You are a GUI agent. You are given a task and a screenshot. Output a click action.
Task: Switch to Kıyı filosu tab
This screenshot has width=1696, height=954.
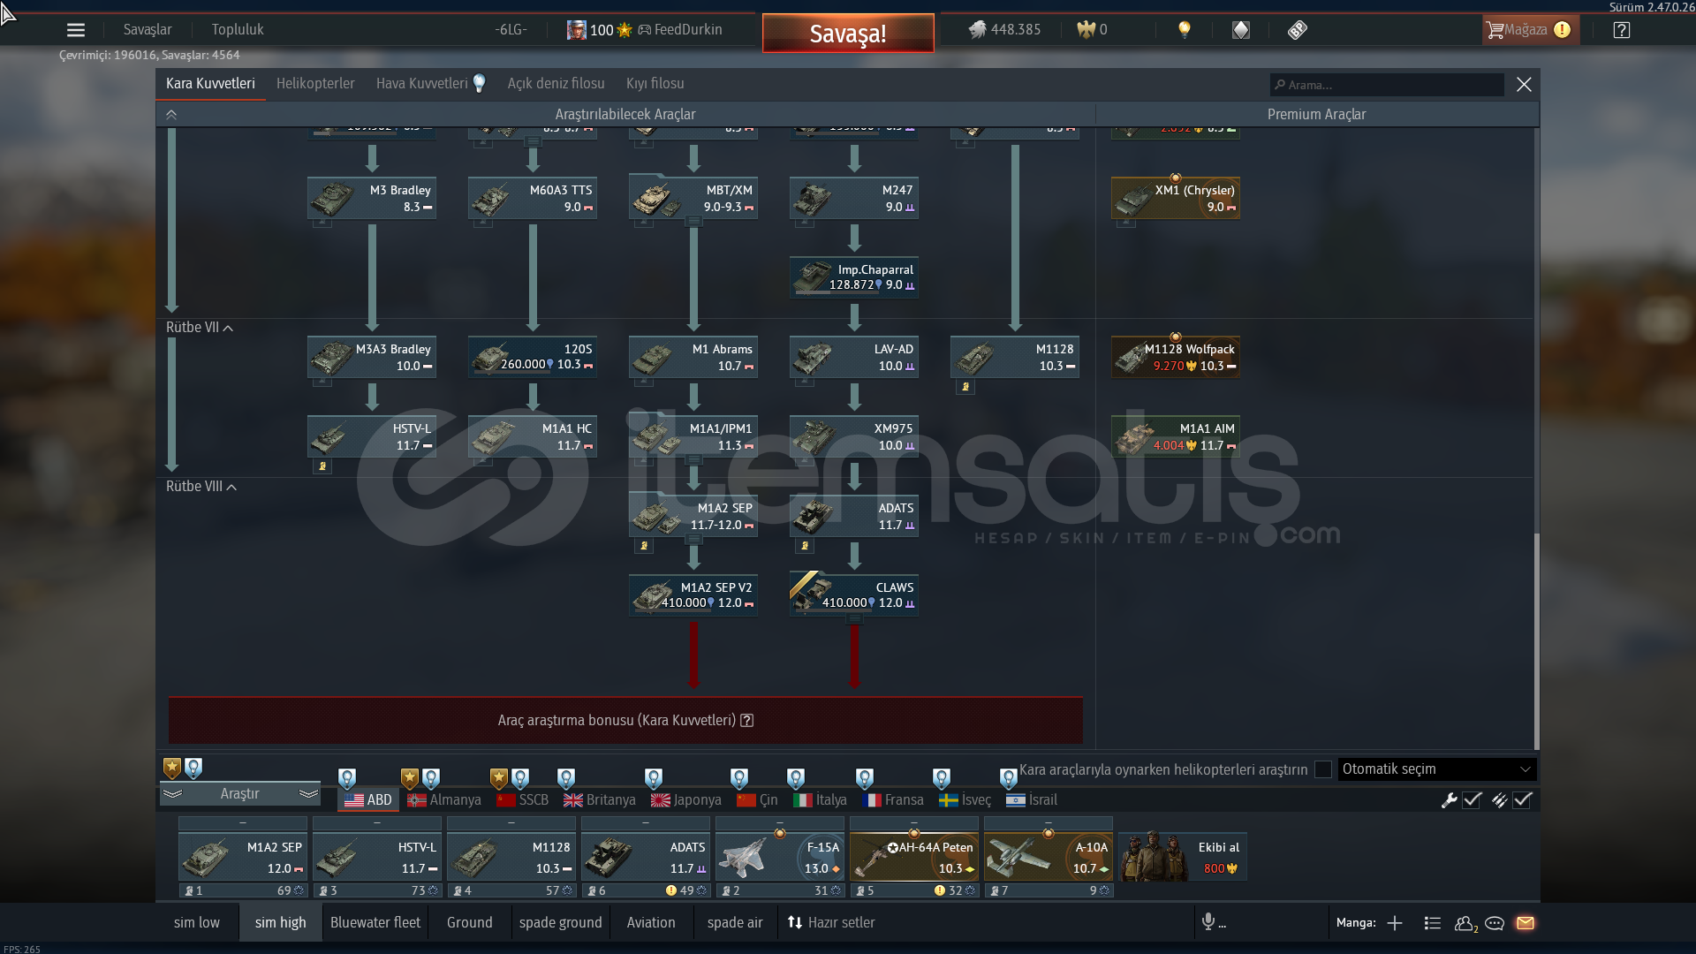655,84
